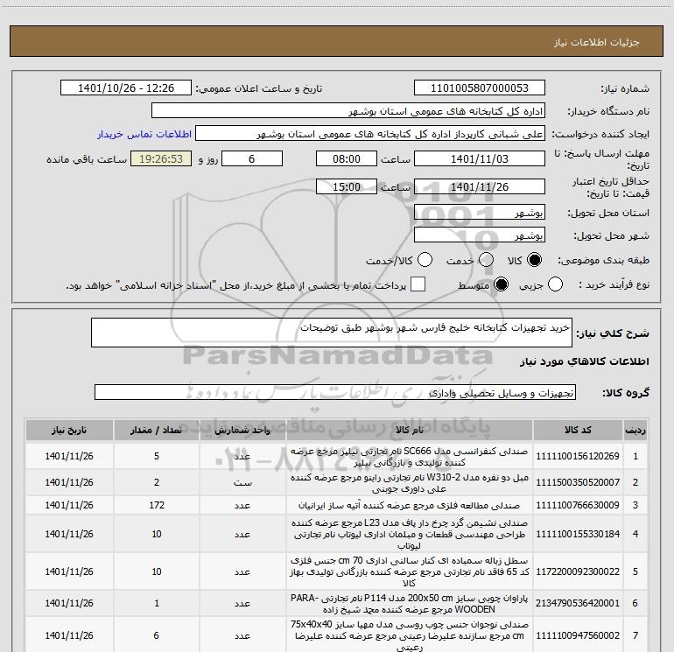This screenshot has width=674, height=652.
Task: Click the general description text box
Action: [x=332, y=333]
